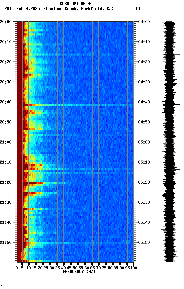This screenshot has width=184, height=289.
Task: Click frequency axis label '40'
Action: pyautogui.click(x=63, y=268)
